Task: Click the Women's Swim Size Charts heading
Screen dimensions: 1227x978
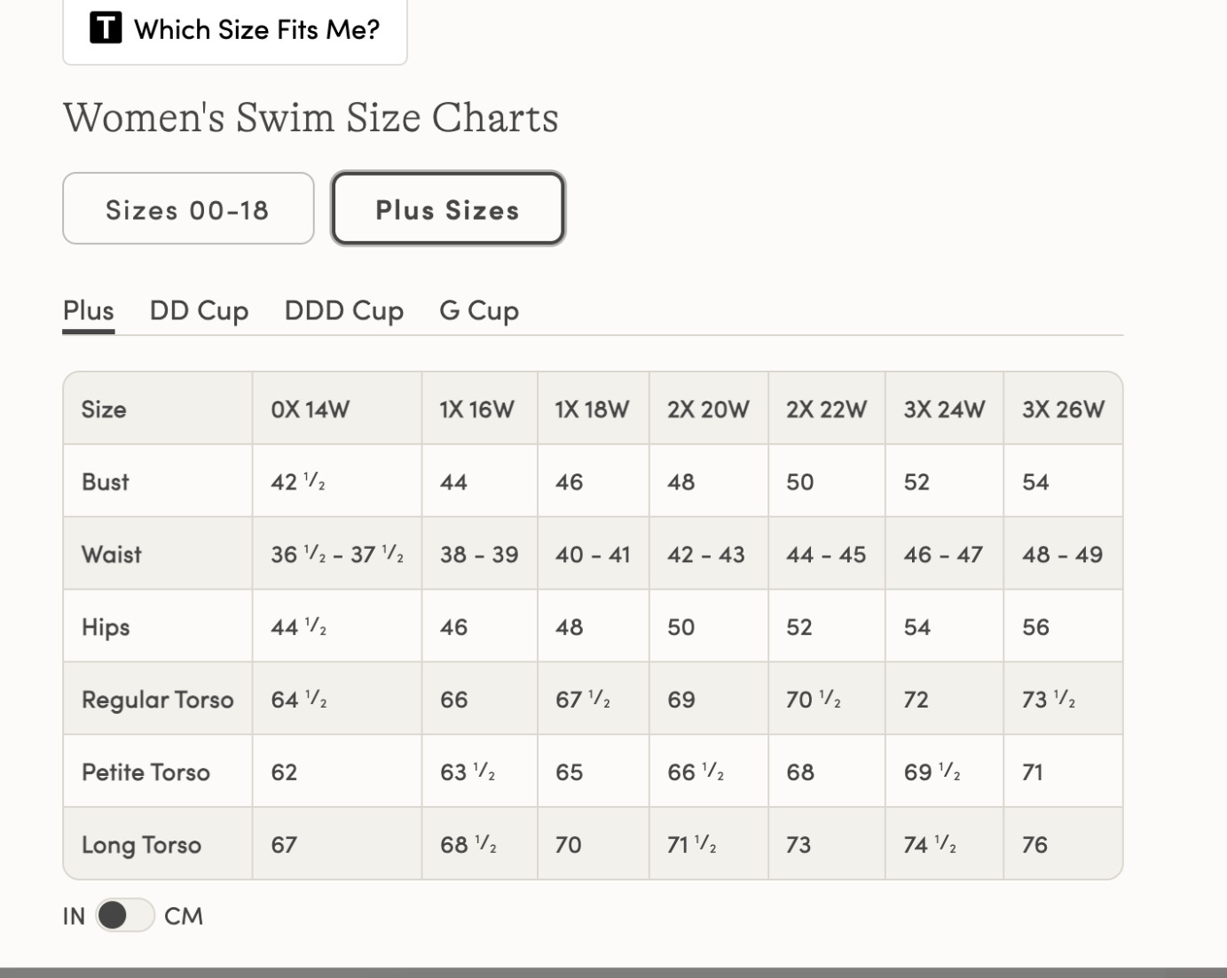Action: pyautogui.click(x=311, y=118)
